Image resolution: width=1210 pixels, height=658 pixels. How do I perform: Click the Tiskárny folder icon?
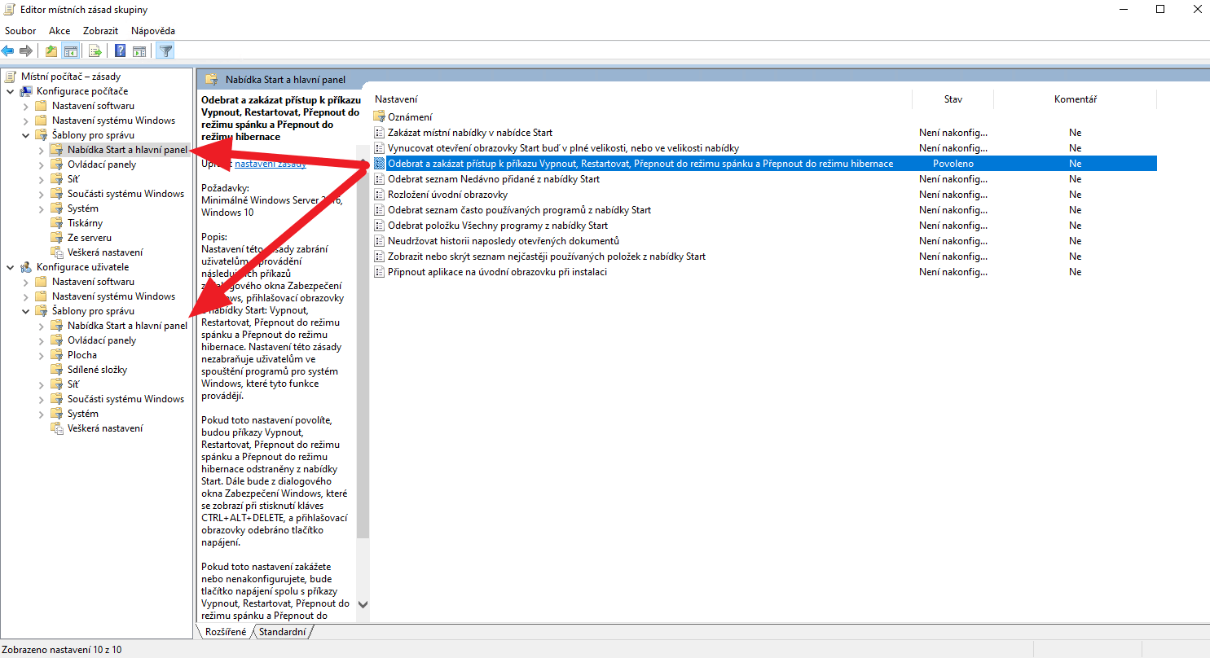pos(57,223)
